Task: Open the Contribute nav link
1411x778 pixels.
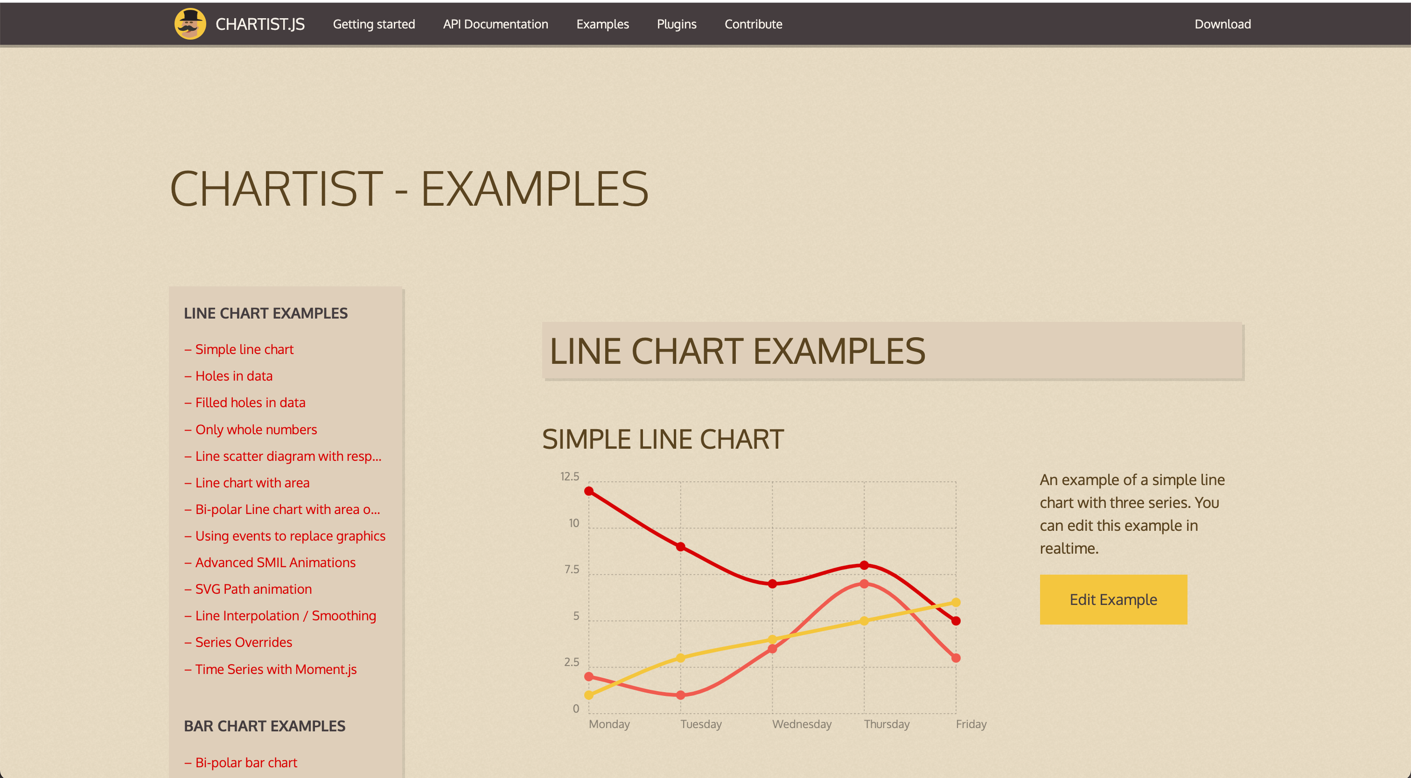Action: click(x=753, y=24)
